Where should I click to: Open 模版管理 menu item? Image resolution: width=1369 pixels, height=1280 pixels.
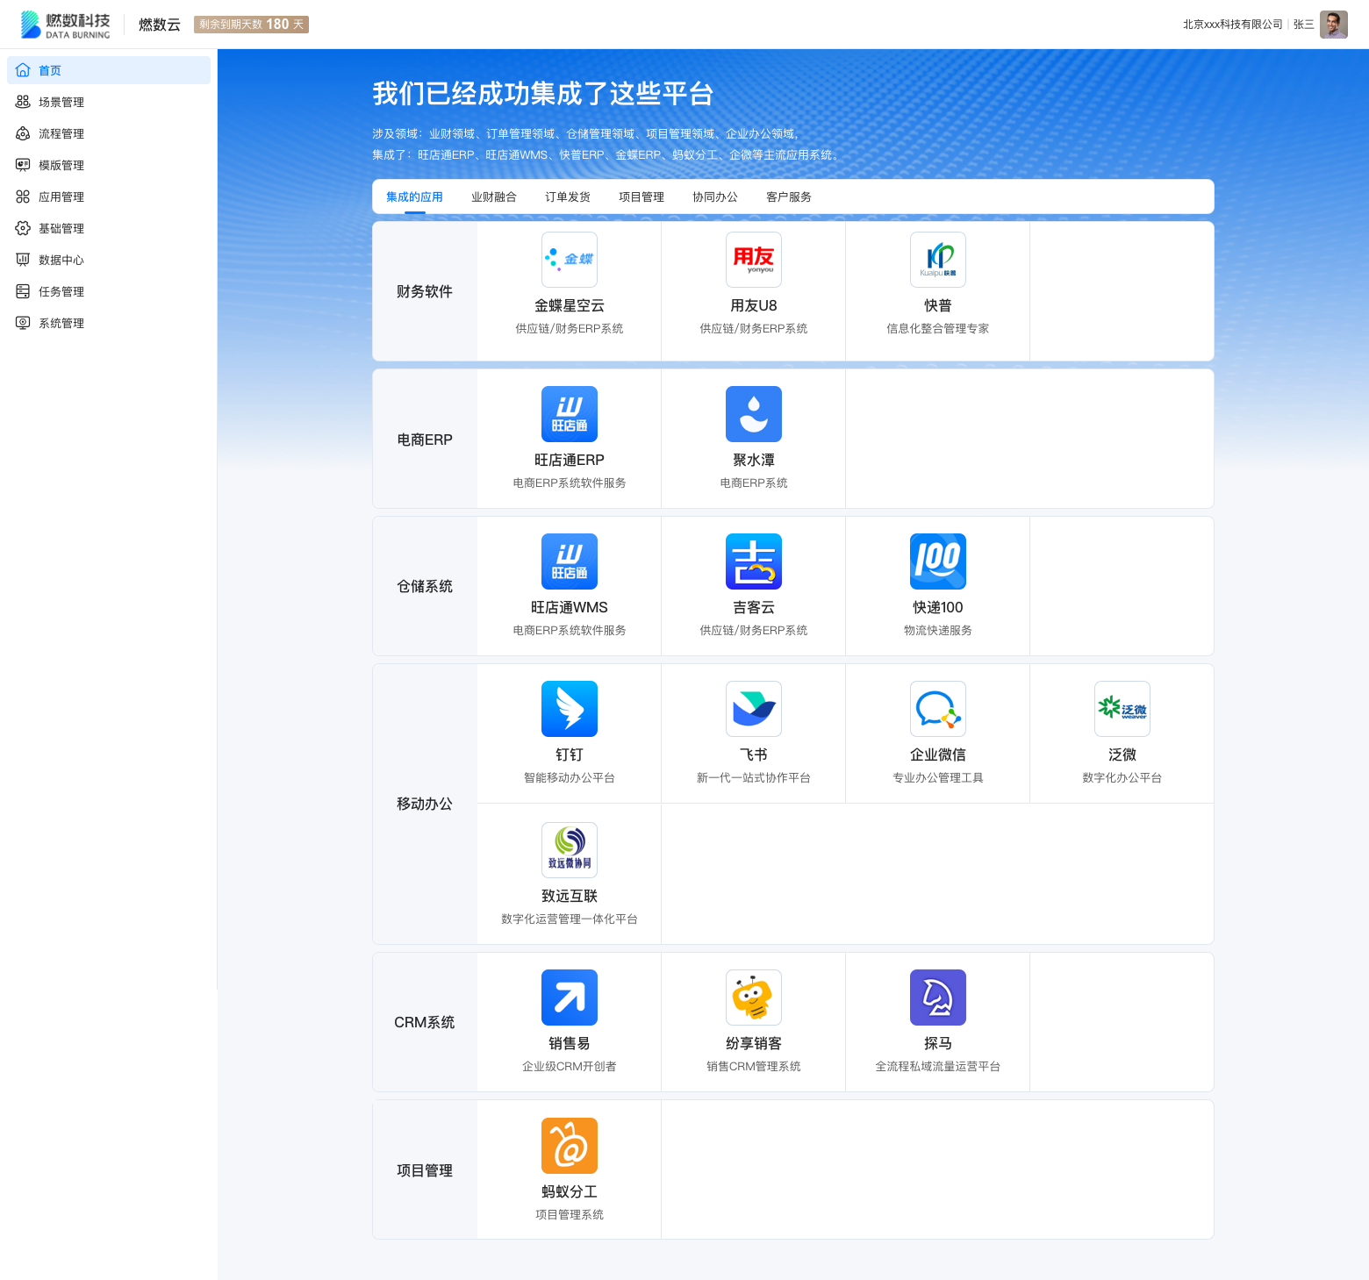point(109,165)
